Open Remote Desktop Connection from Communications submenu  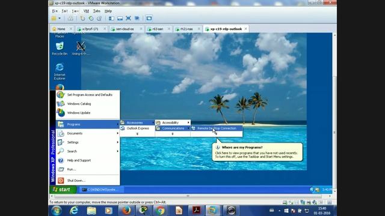(x=217, y=128)
